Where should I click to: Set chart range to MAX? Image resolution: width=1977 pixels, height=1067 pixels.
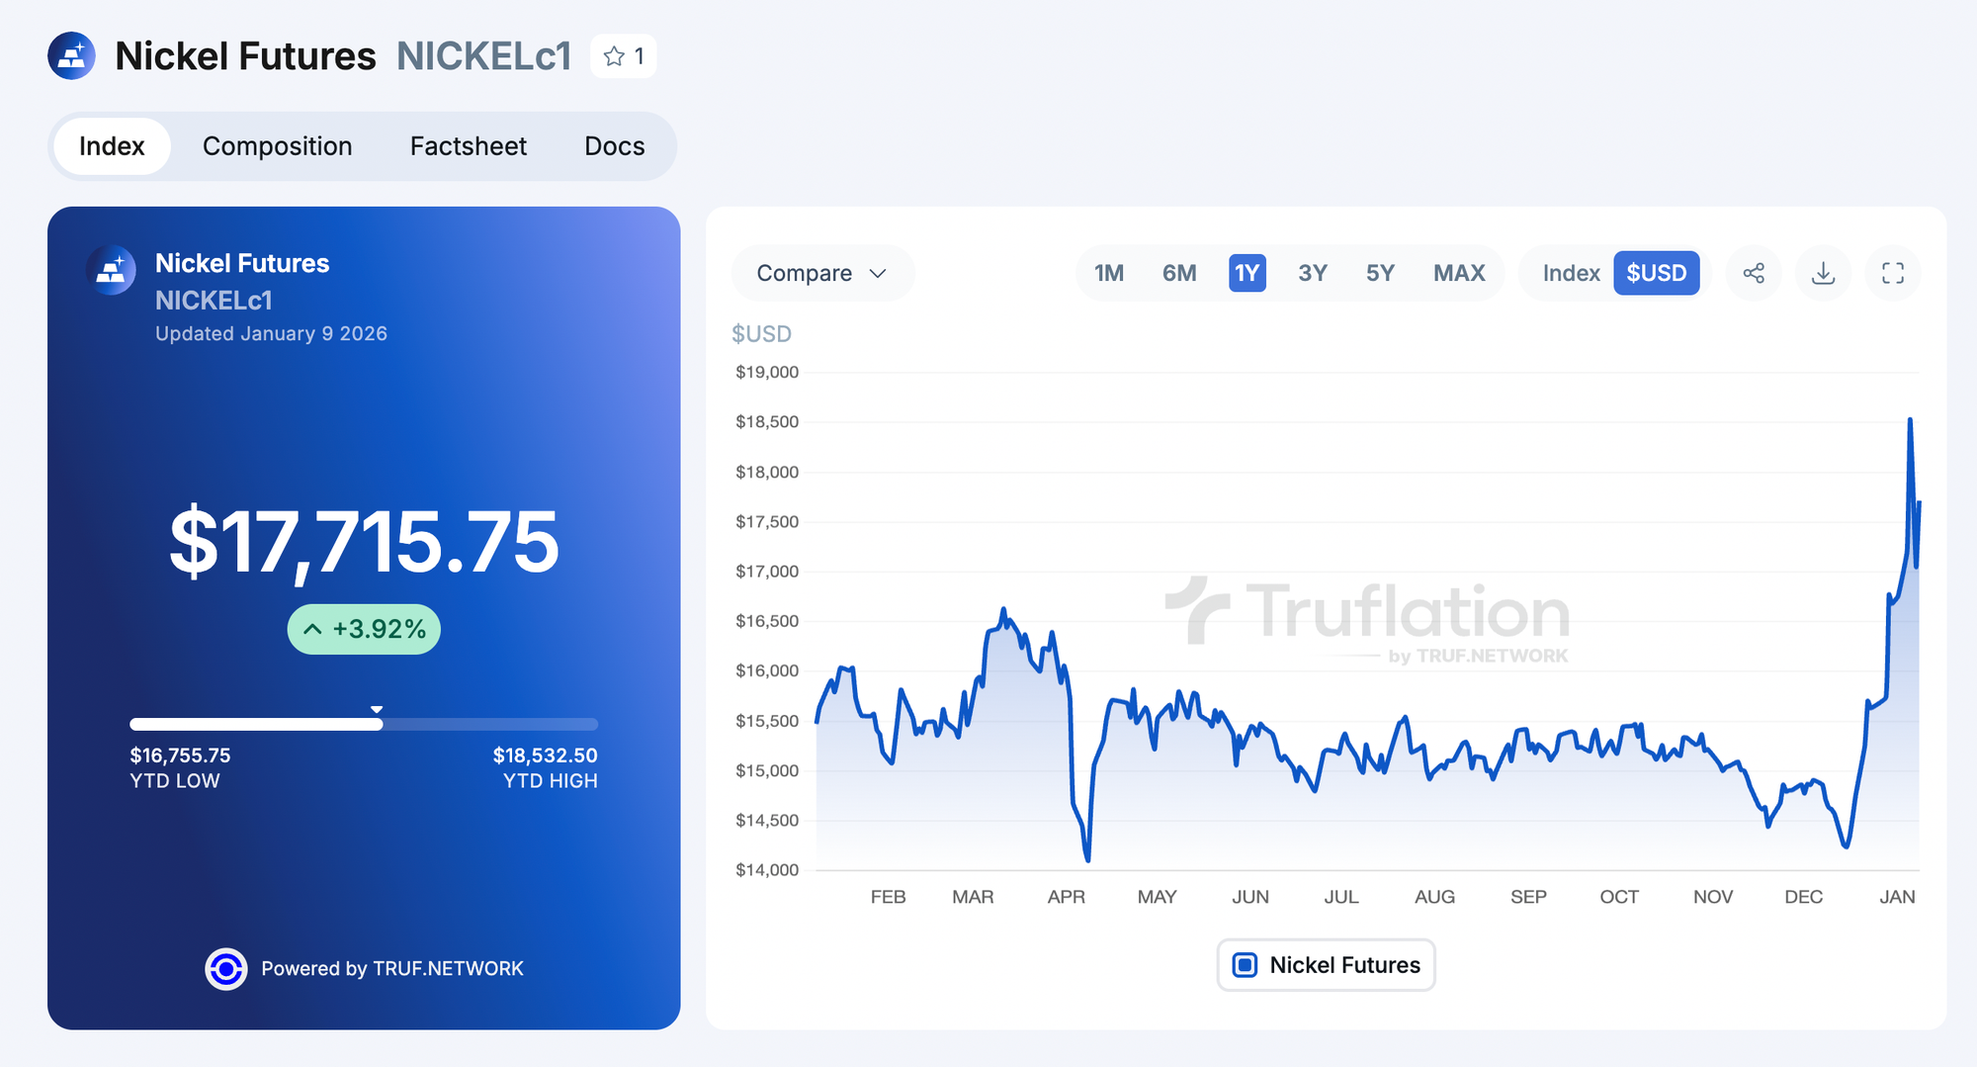(1459, 273)
